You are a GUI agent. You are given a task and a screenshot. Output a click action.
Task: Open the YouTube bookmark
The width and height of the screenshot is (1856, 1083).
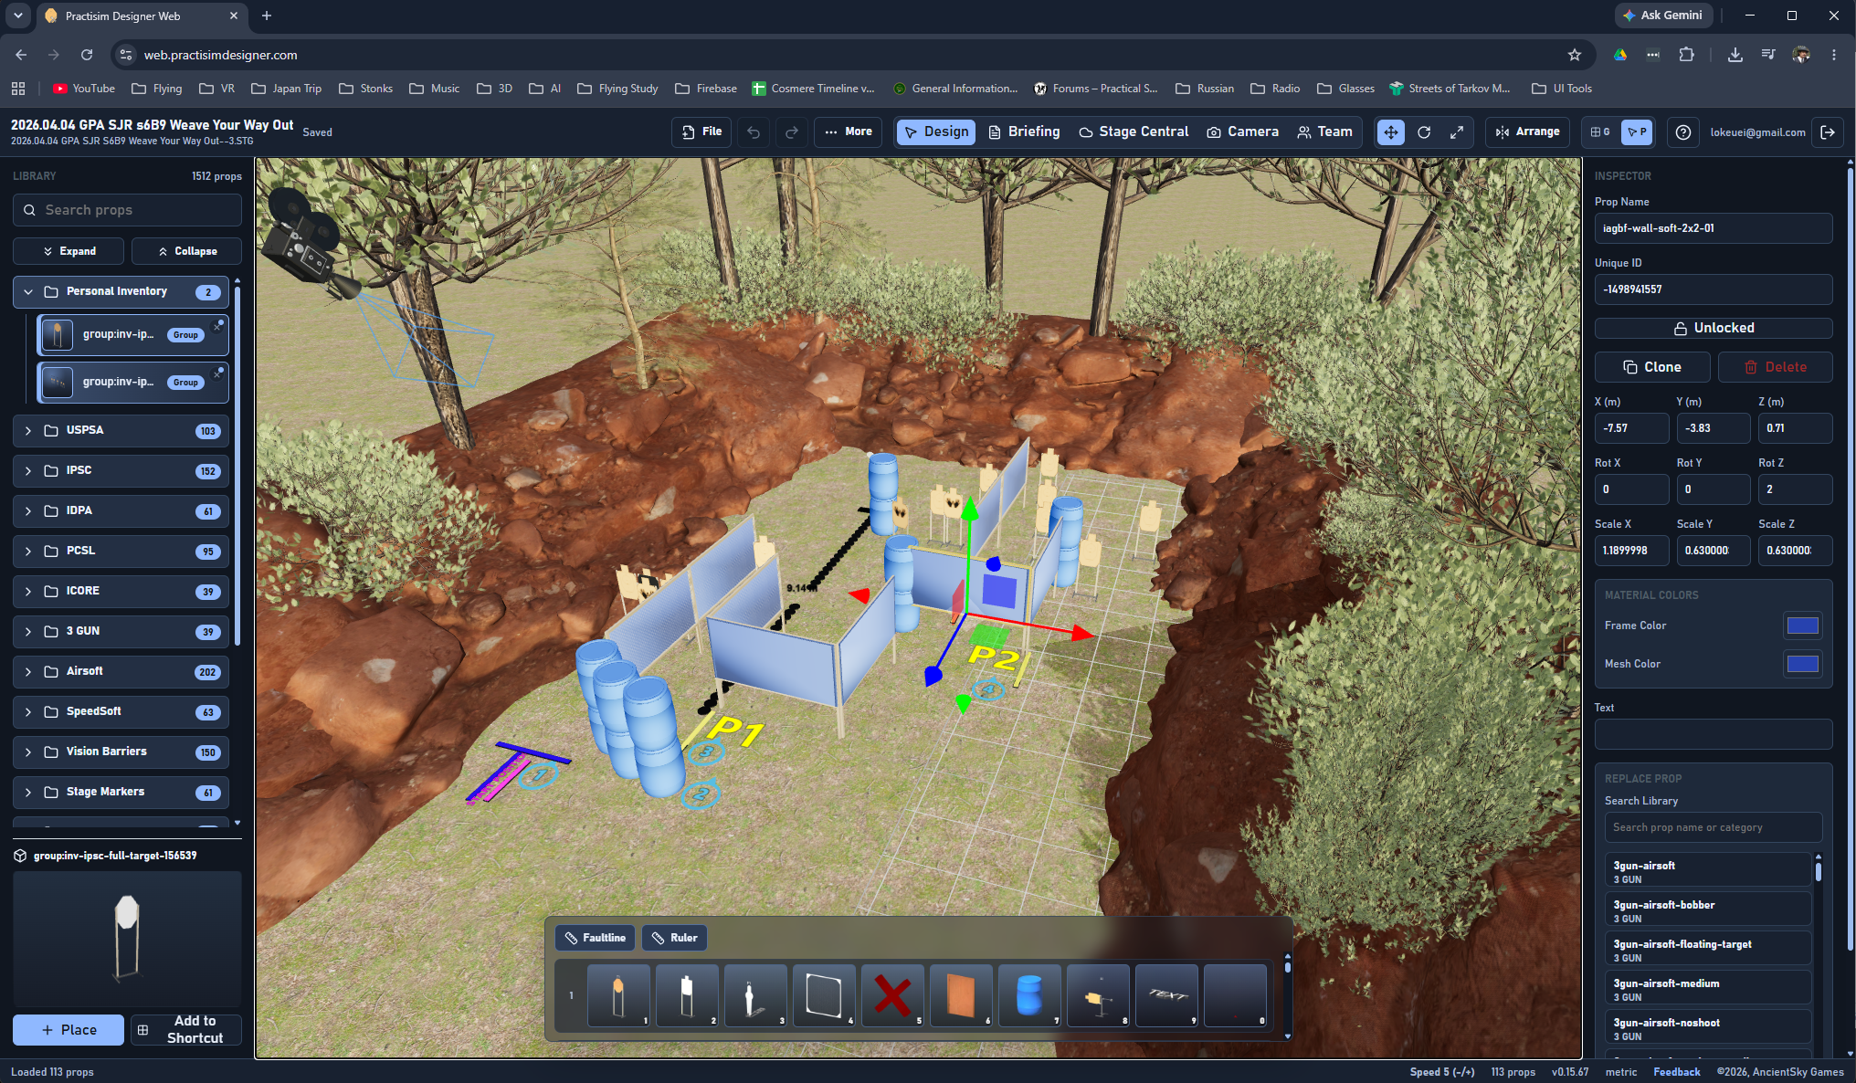click(84, 89)
